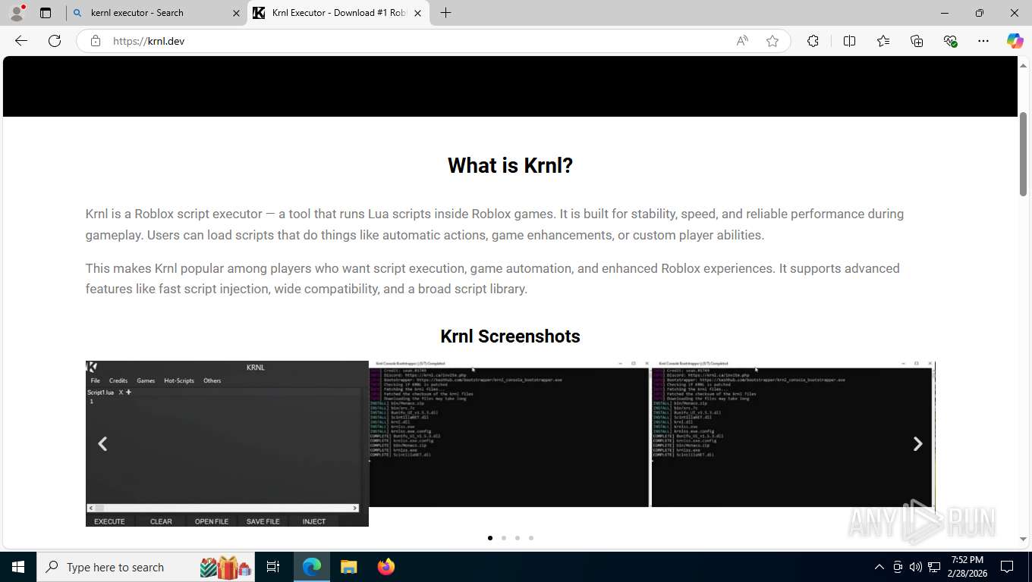The width and height of the screenshot is (1032, 582).
Task: Open the notification center icon
Action: pos(1007,567)
